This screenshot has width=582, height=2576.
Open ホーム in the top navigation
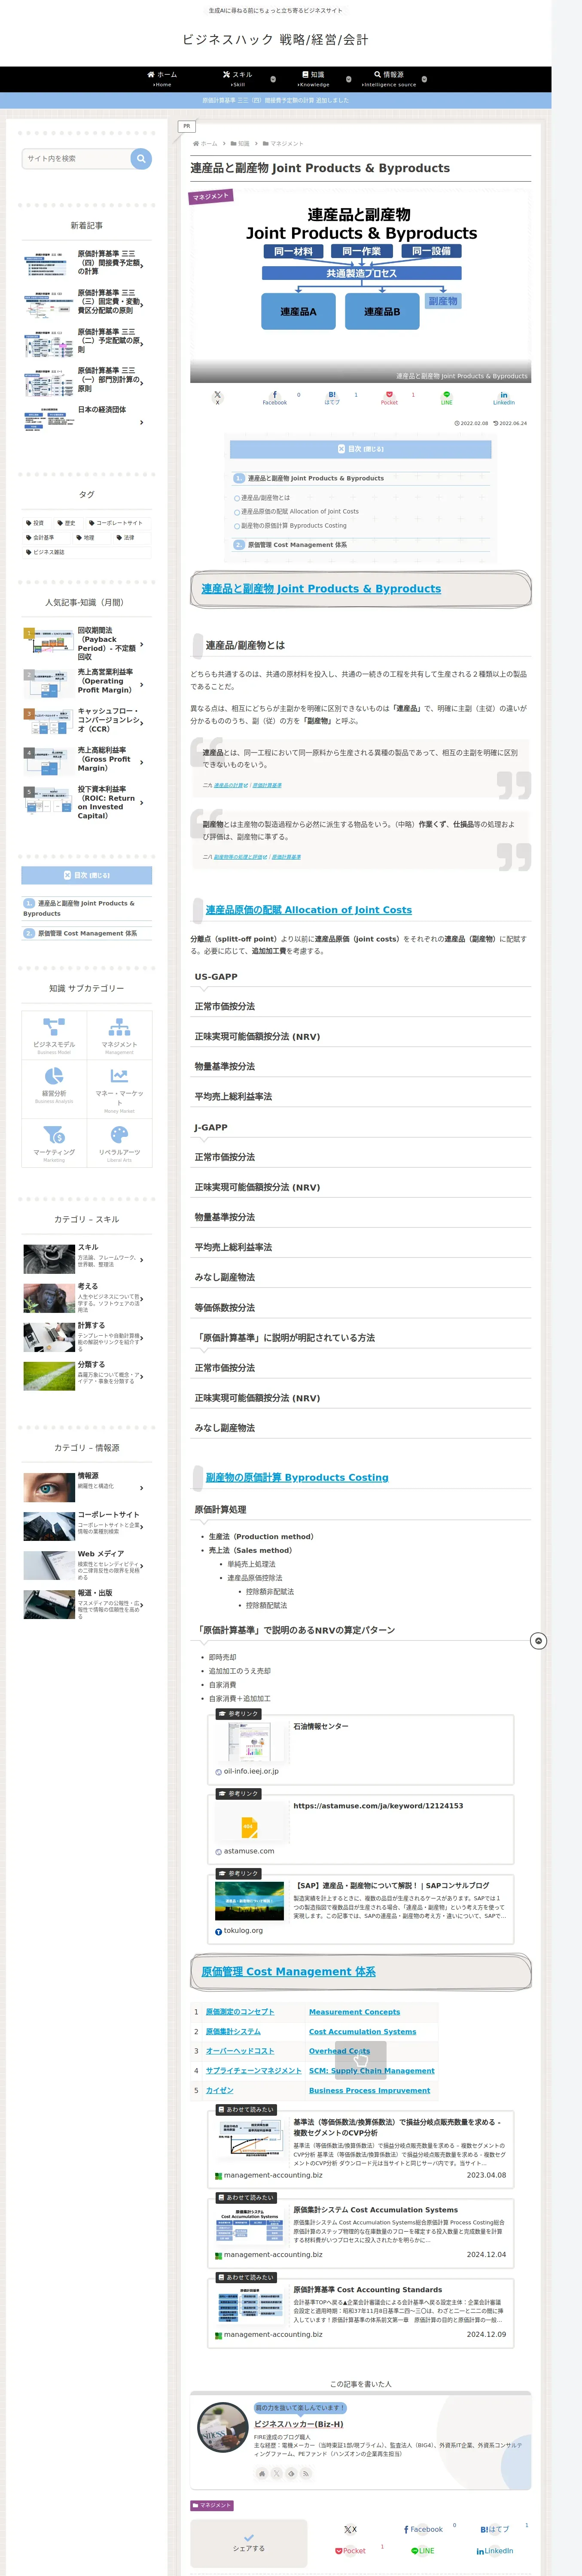[162, 79]
